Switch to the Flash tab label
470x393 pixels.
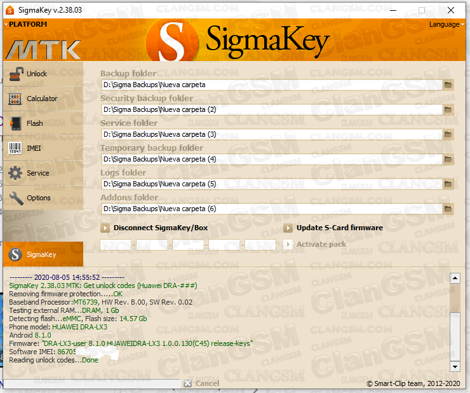point(35,123)
